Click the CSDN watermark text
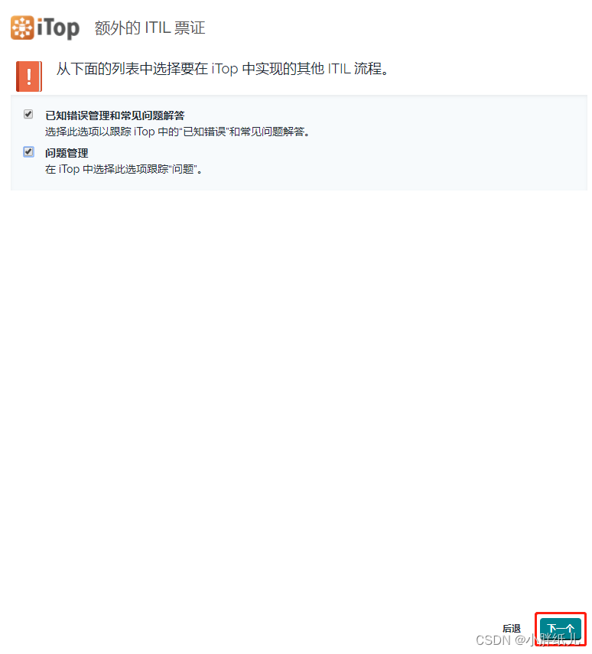Viewport: 592px width, 654px height. point(529,639)
